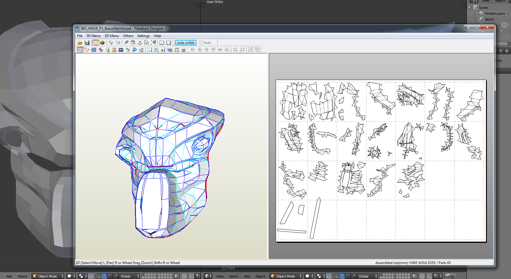Open left Blender pivot point dropdown
The image size is (511, 279).
click(x=83, y=276)
